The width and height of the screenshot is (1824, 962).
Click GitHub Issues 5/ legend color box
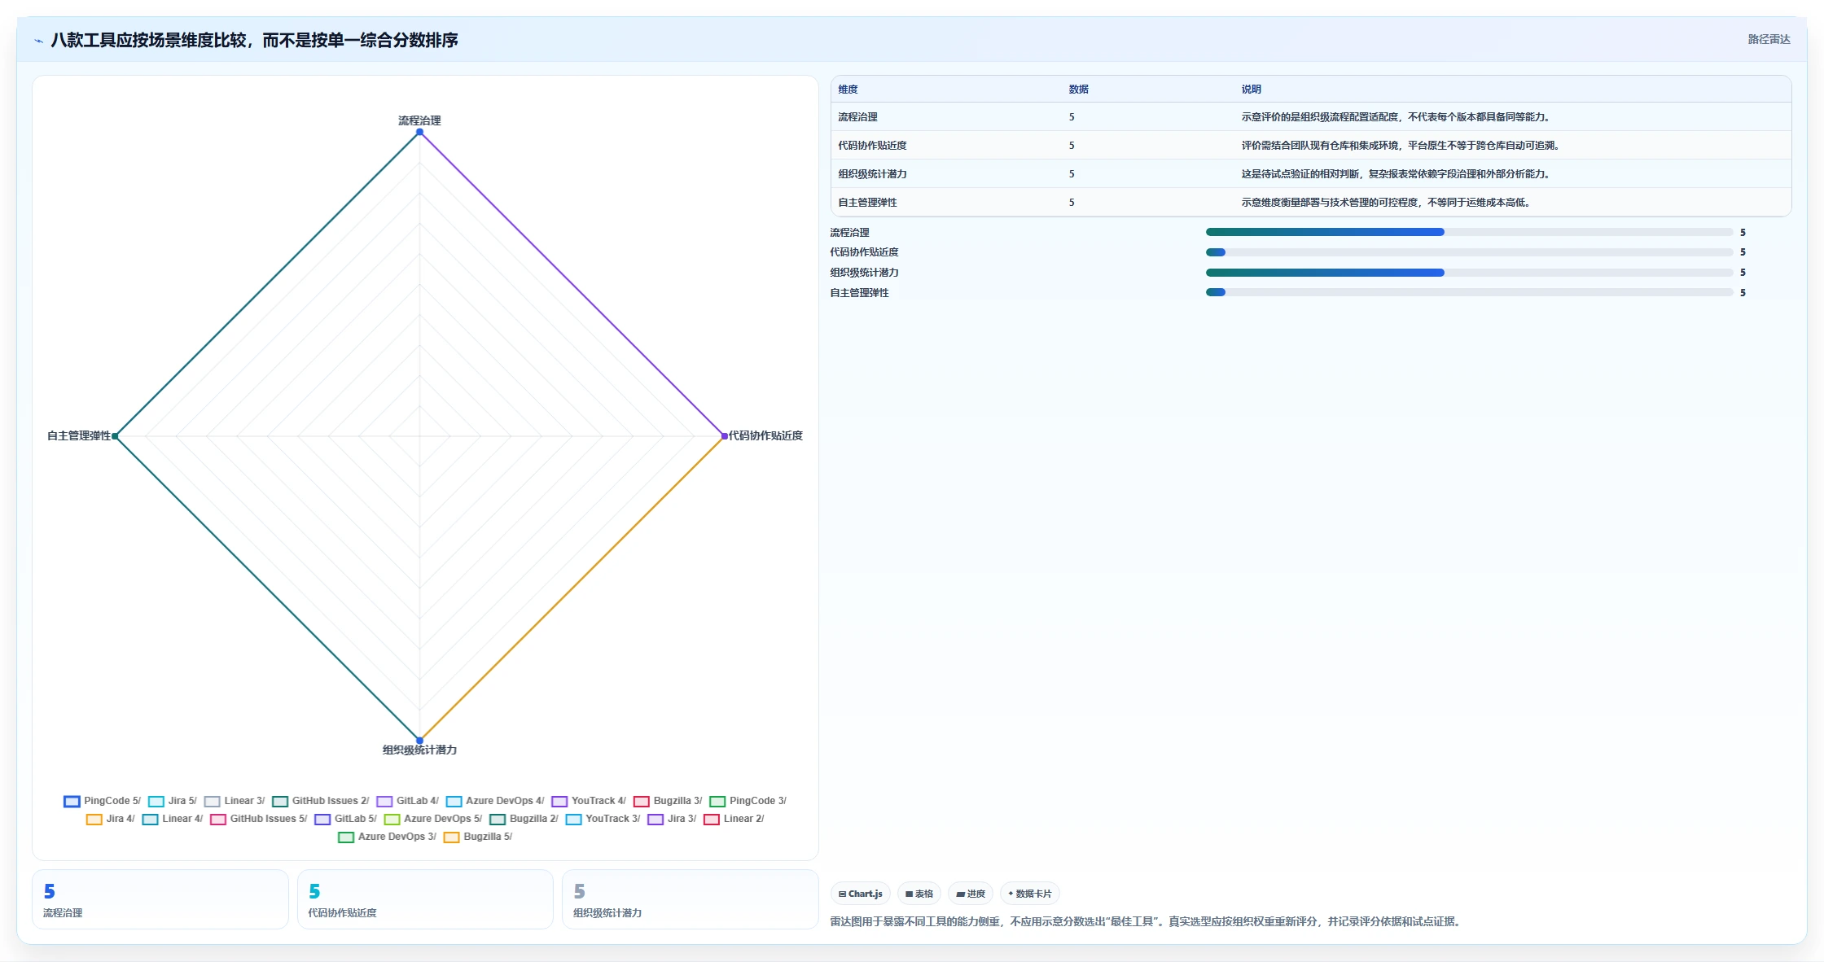coord(218,819)
